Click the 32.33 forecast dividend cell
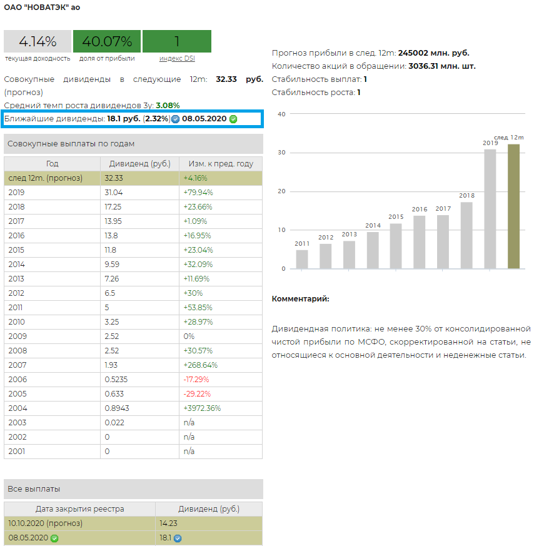The image size is (534, 546). [139, 178]
